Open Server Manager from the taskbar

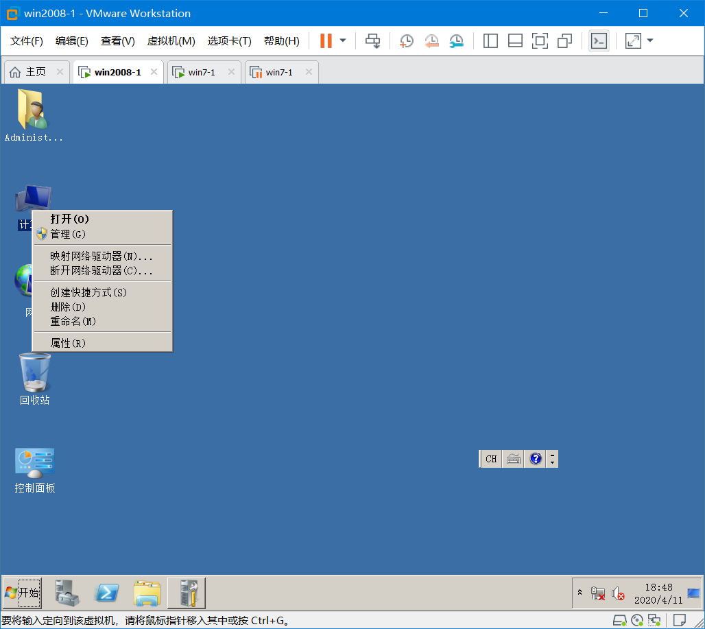tap(67, 593)
